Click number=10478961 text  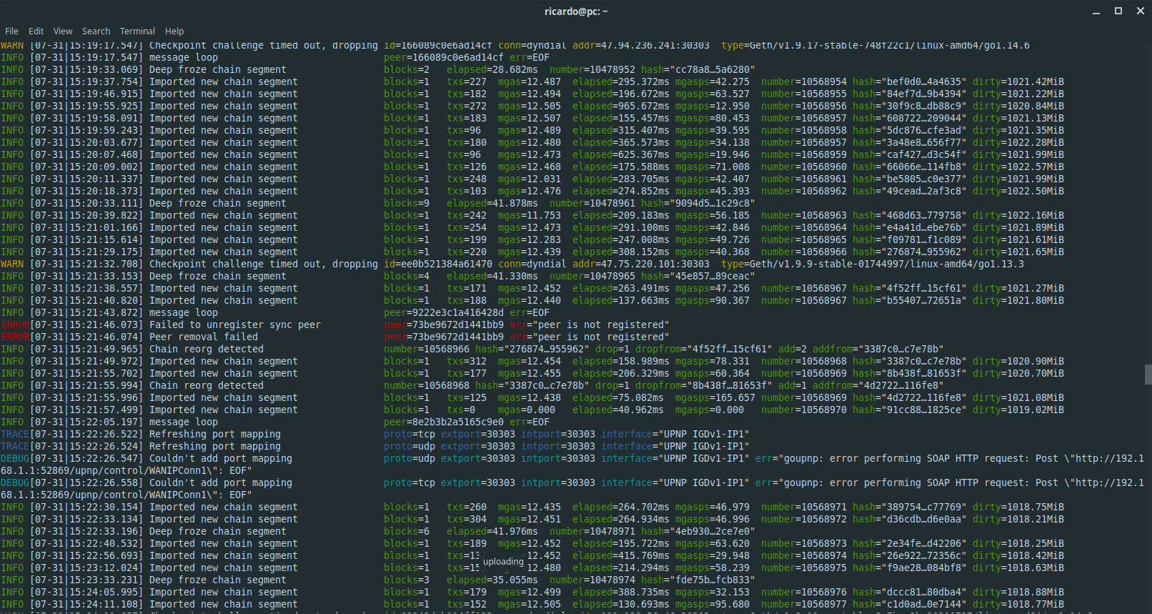[592, 203]
